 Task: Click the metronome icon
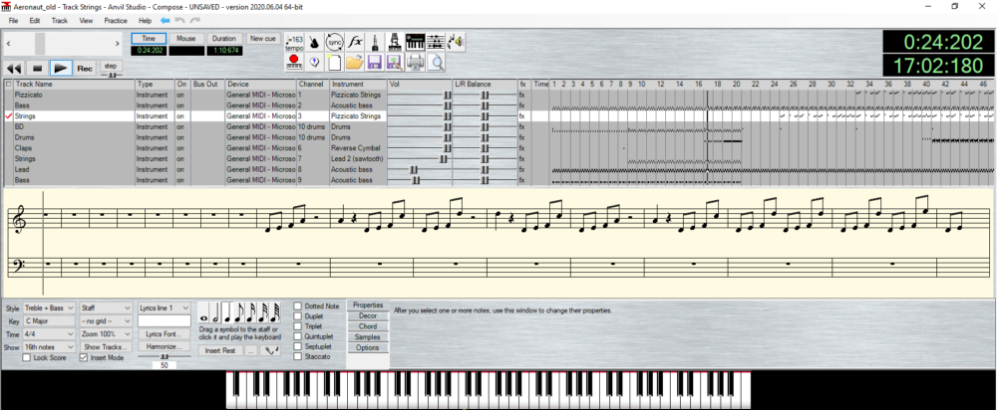[x=314, y=43]
